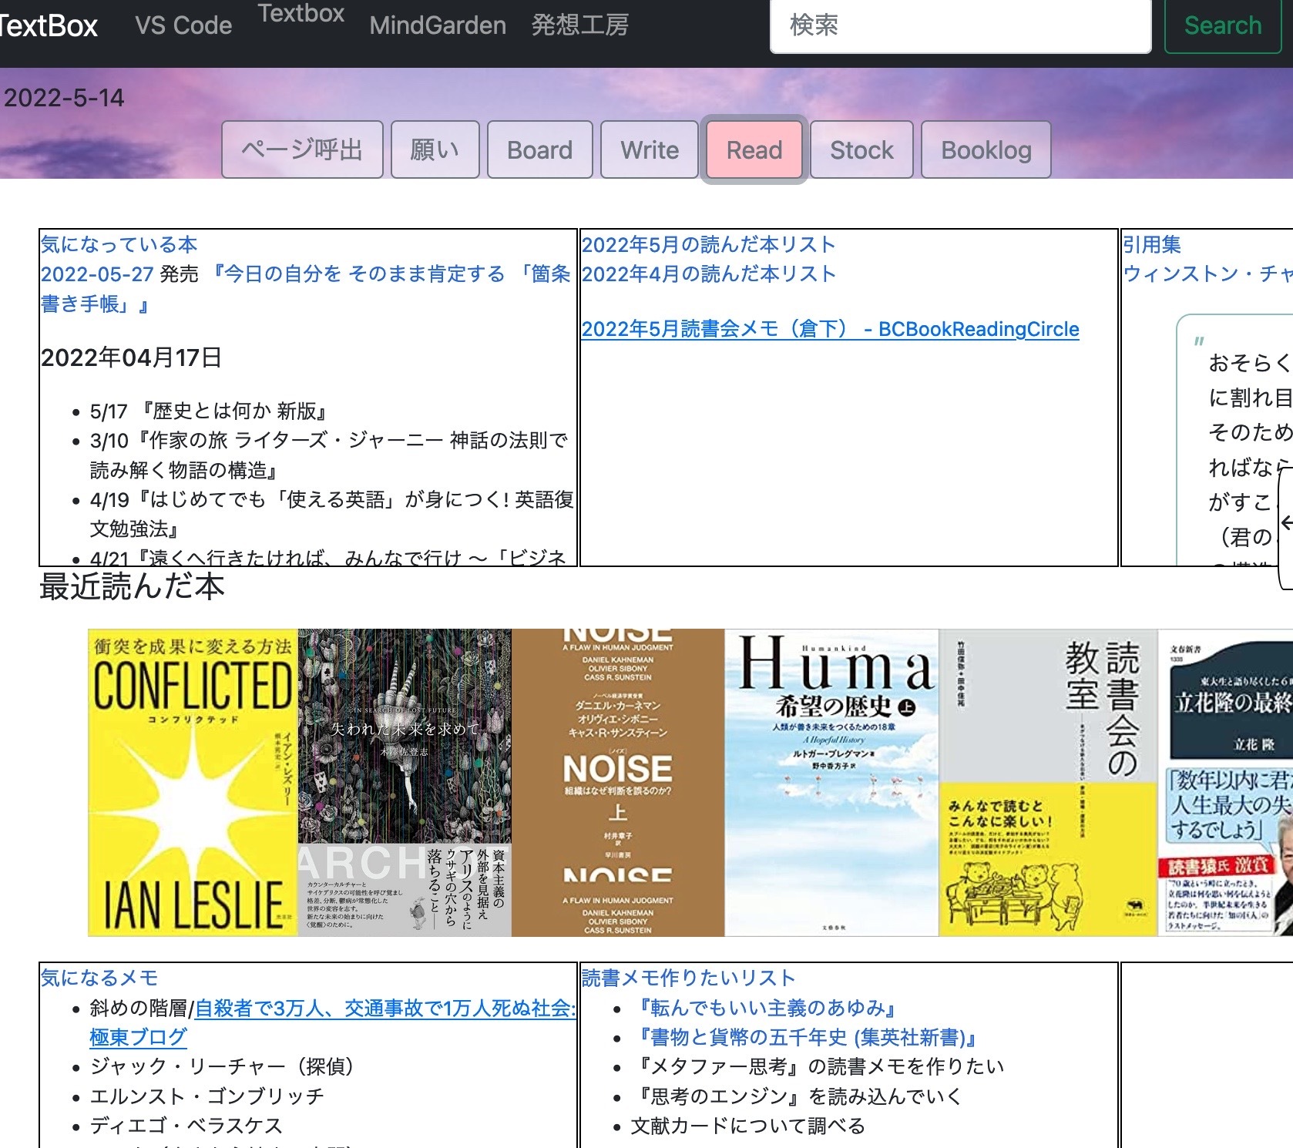Switch to the Write tab
The height and width of the screenshot is (1148, 1293).
(x=650, y=149)
